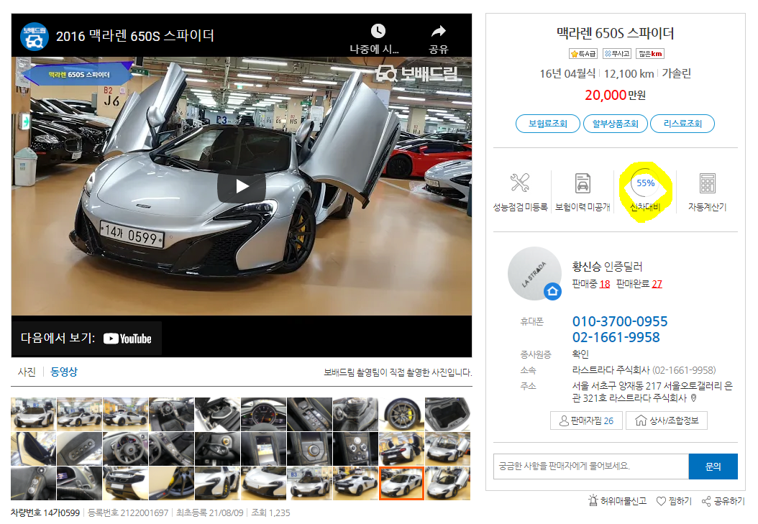Click the 판매자찜 26 button

coord(586,420)
